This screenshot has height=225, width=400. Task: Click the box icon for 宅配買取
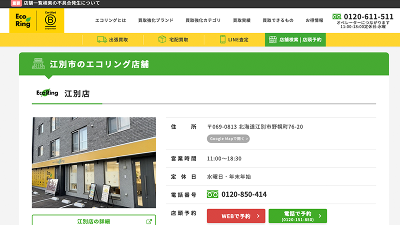[162, 39]
